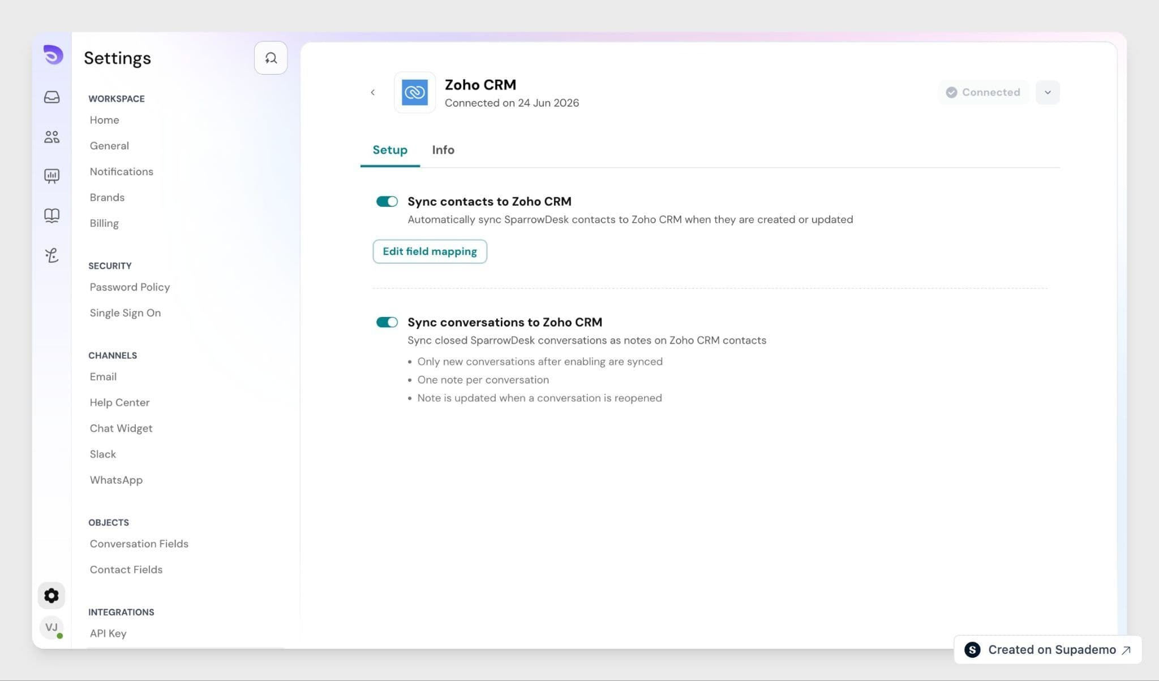
Task: Click the Connected status button
Action: click(983, 92)
